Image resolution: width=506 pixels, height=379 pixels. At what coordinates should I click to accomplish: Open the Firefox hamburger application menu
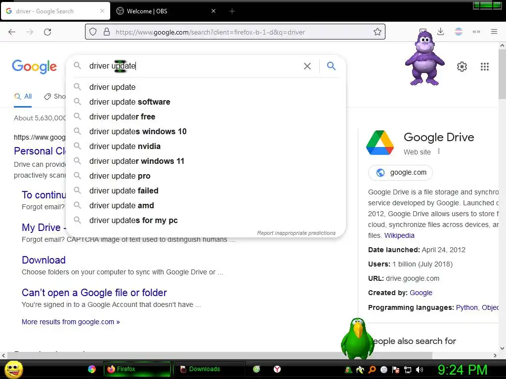(x=494, y=32)
